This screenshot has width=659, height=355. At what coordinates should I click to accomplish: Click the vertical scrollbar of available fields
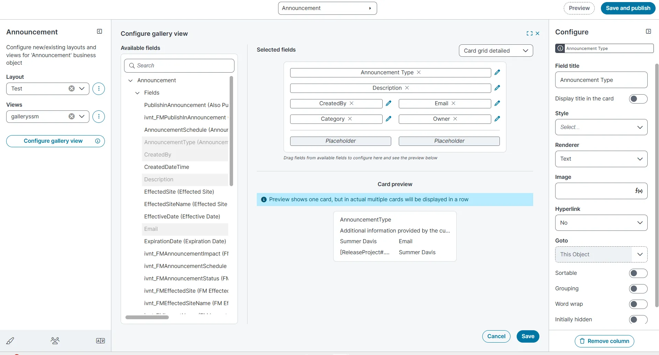[x=231, y=131]
